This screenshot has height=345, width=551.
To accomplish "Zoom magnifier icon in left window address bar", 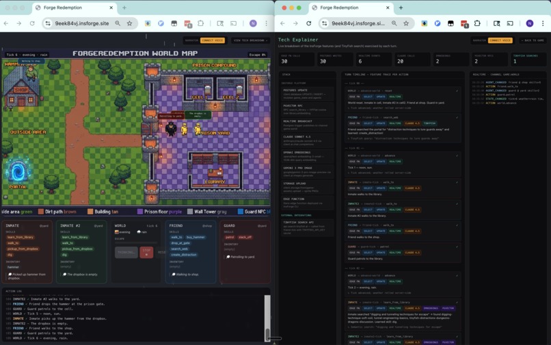I will [118, 23].
